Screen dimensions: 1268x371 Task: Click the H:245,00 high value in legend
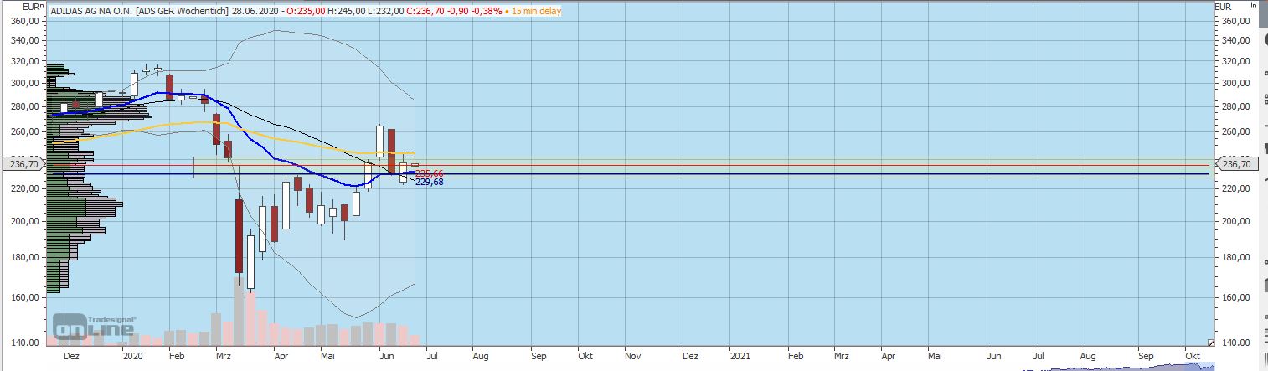(346, 12)
